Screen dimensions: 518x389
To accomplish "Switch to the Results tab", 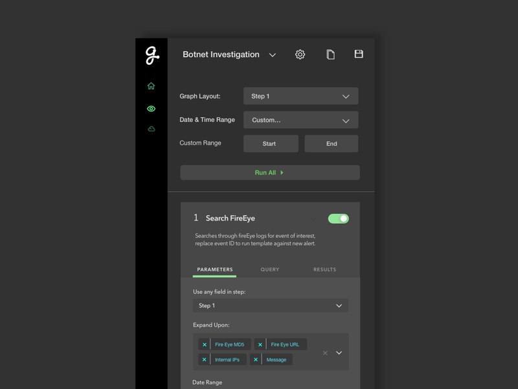I will 324,270.
